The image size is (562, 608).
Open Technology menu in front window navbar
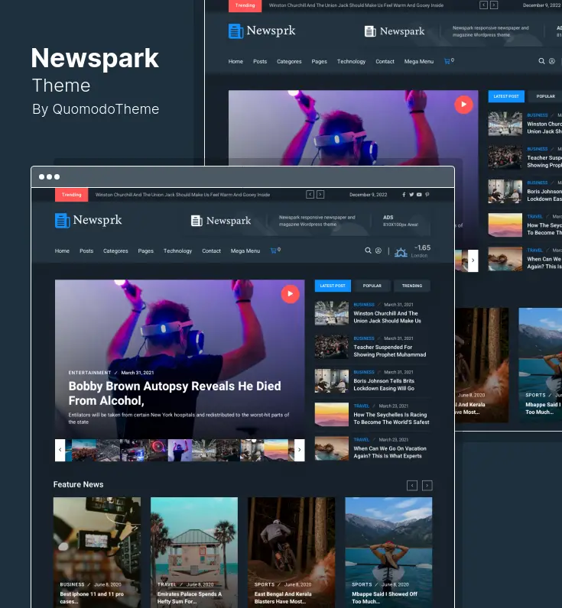click(x=177, y=251)
